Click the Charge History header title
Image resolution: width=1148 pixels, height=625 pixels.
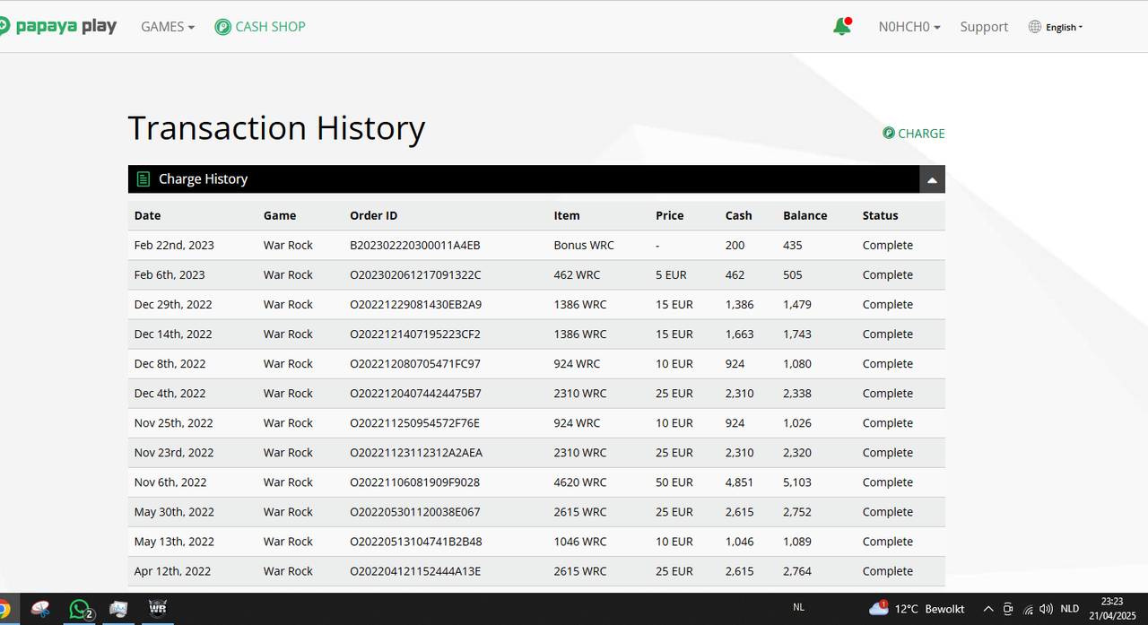pyautogui.click(x=203, y=179)
